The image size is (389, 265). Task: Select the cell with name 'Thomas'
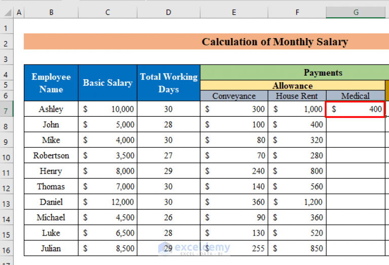[51, 186]
